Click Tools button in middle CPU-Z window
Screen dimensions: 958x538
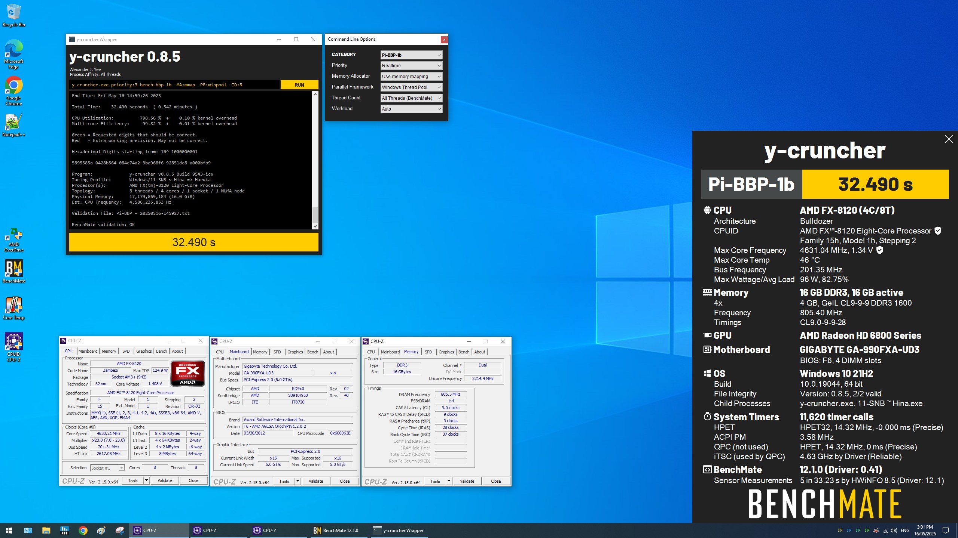click(284, 481)
